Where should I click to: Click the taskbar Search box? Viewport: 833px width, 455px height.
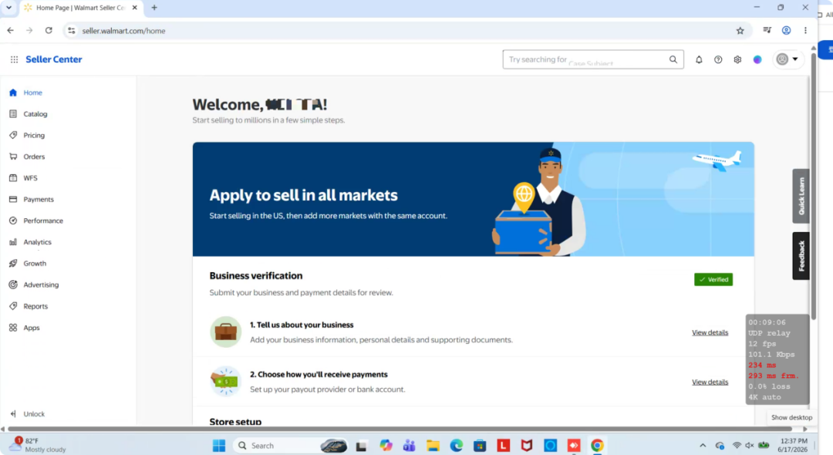coord(291,446)
